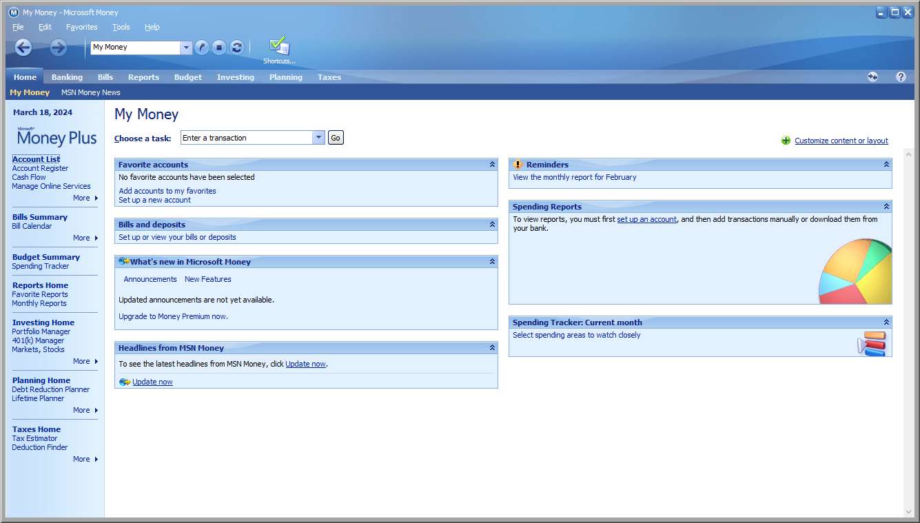Screen dimensions: 920x523
Task: Collapse the Spending Reports panel
Action: pos(886,207)
